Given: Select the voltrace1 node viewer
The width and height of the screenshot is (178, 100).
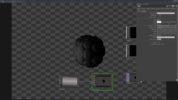Looking at the screenshot, I should [103, 81].
